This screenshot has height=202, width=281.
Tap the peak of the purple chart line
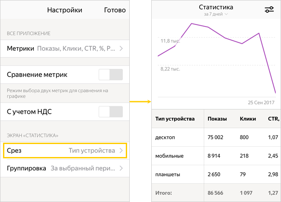(x=192, y=23)
